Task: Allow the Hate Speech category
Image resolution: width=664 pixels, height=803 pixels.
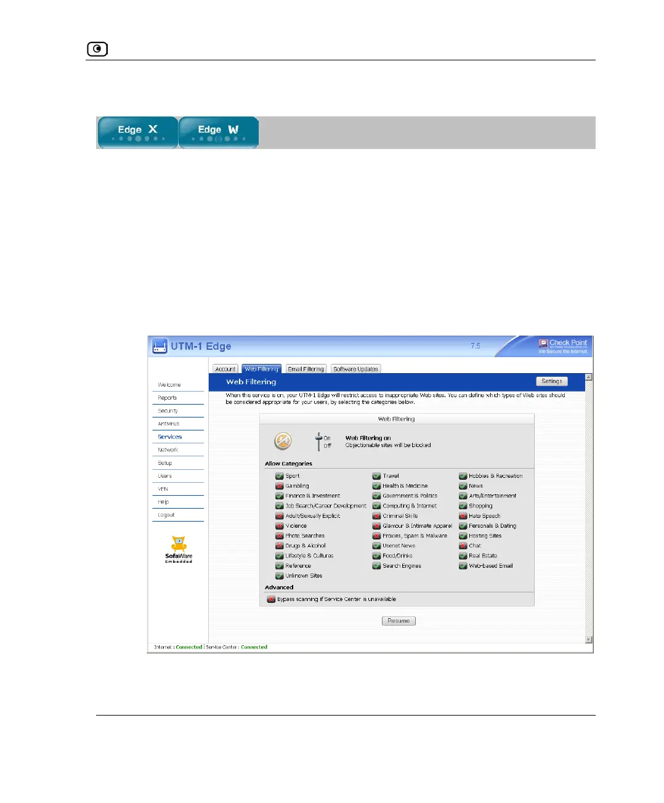Action: pos(463,516)
